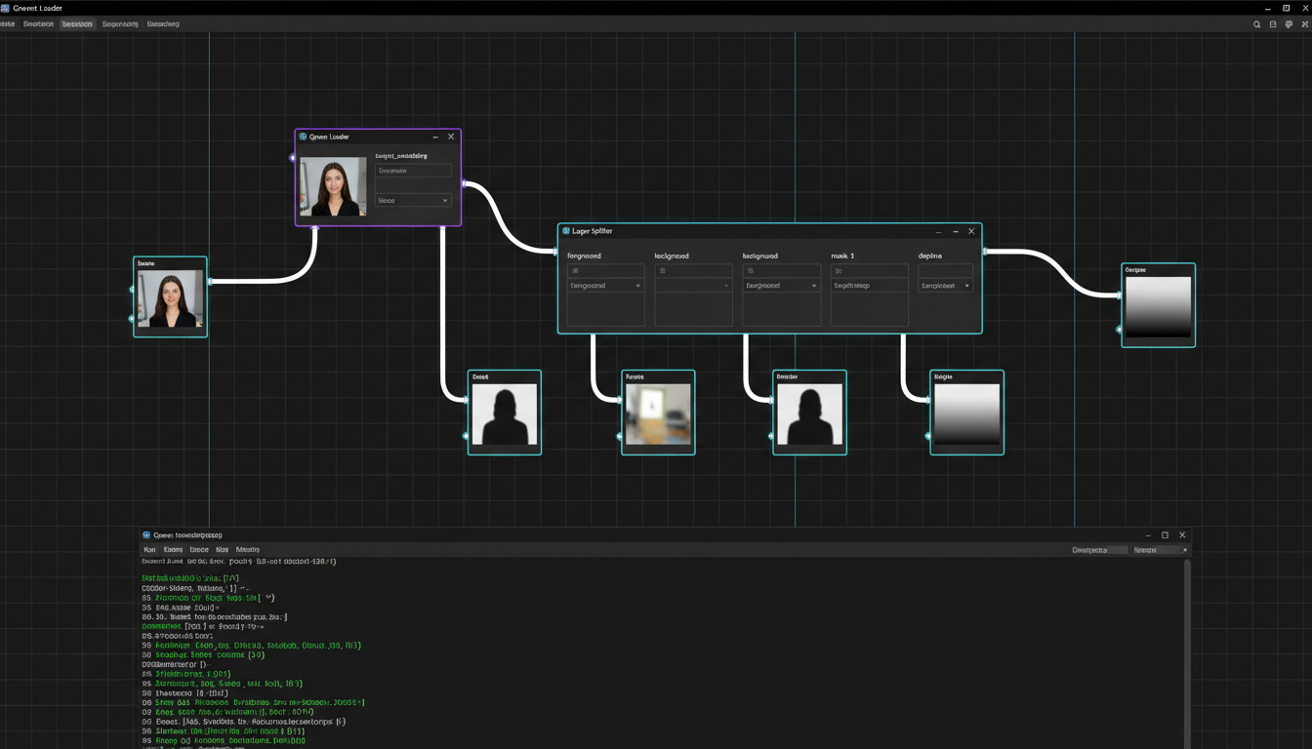Click the notebook icon next to the search icon
1312x749 pixels.
point(1272,24)
